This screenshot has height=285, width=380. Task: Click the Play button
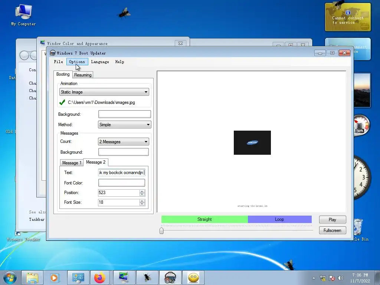click(332, 220)
